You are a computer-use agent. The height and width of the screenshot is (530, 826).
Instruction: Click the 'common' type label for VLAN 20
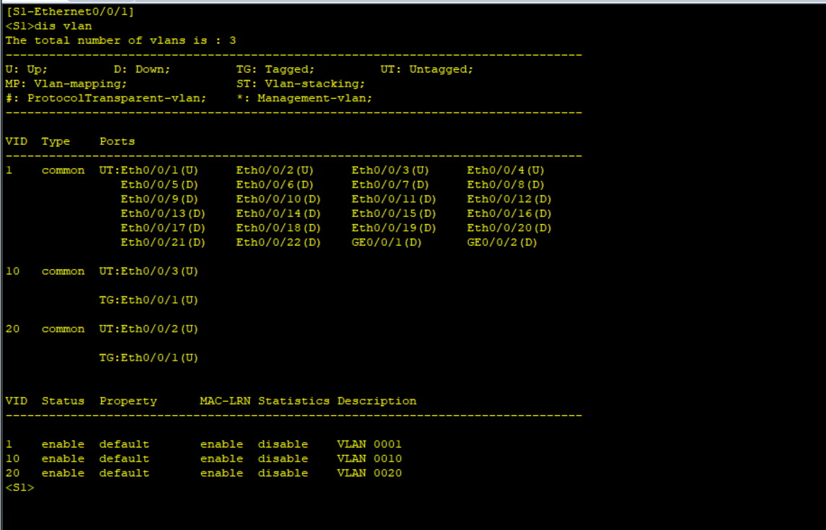click(x=63, y=328)
